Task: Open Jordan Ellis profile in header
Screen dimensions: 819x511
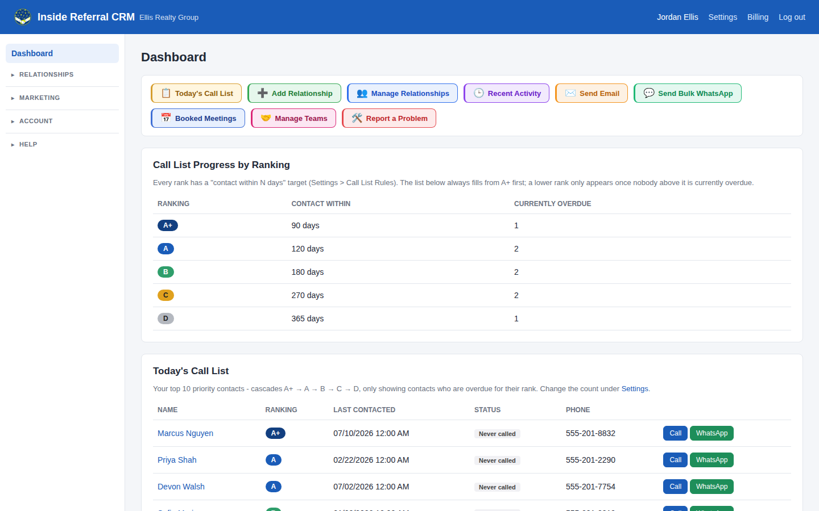Action: click(677, 17)
